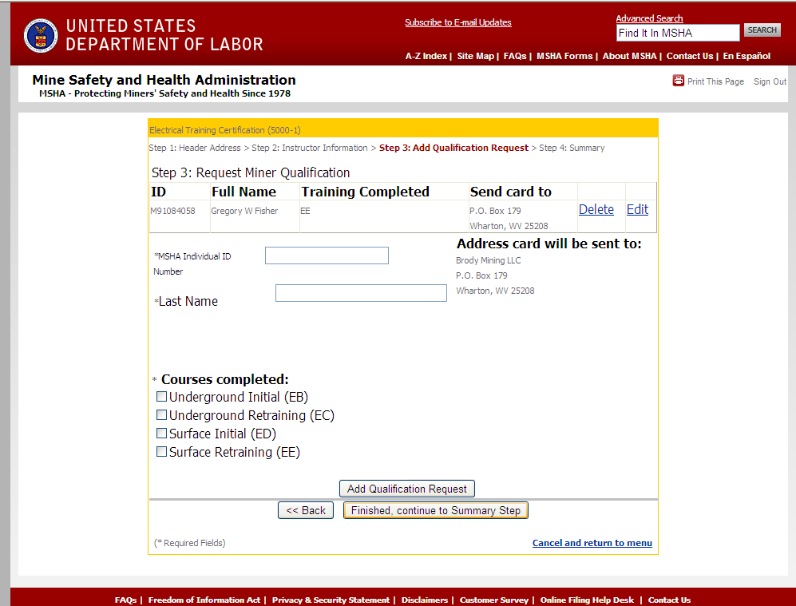The width and height of the screenshot is (796, 606).
Task: Open Disclaimers footer link
Action: [425, 600]
